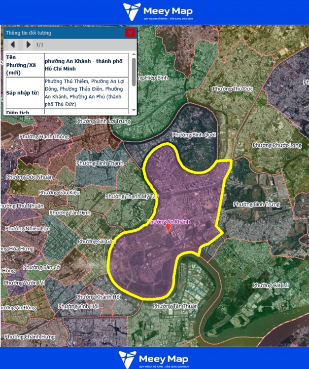
Task: Click the Meey Map logo in header
Action: (x=158, y=12)
